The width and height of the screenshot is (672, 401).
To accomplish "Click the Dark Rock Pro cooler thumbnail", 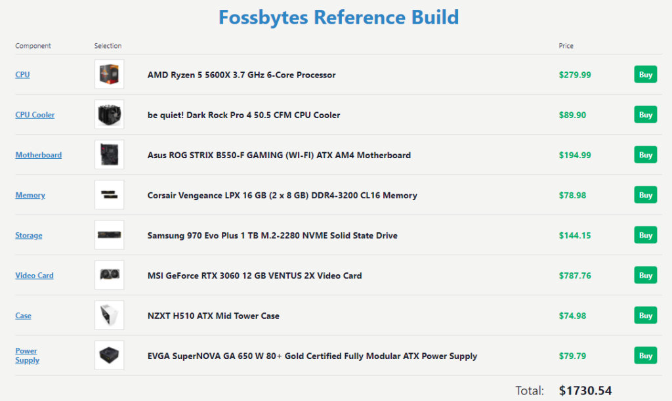I will 110,114.
